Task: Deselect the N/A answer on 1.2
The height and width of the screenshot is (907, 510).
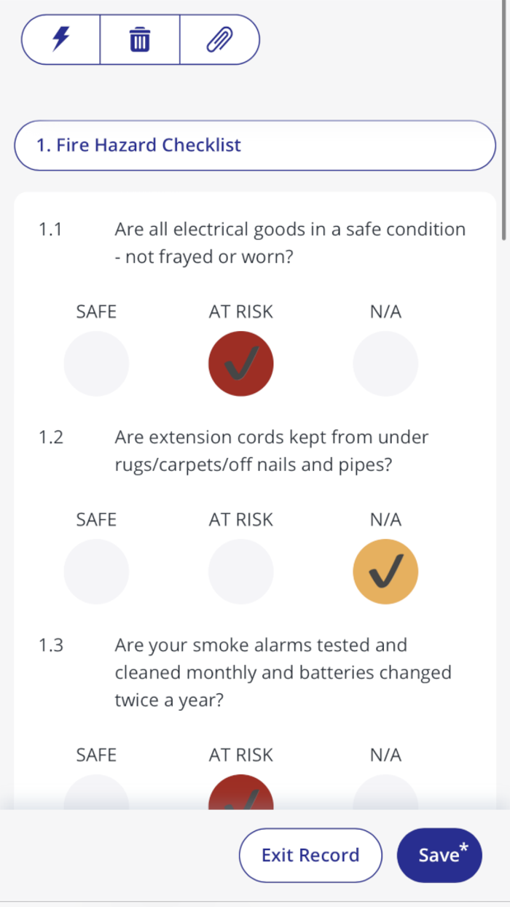Action: tap(385, 571)
